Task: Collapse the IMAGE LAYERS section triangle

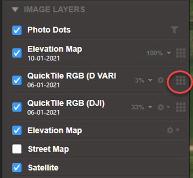Action: point(15,10)
